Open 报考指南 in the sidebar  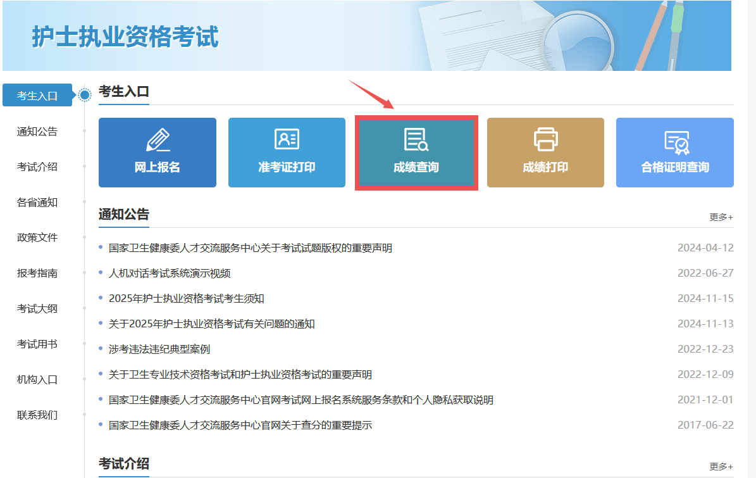pos(37,274)
